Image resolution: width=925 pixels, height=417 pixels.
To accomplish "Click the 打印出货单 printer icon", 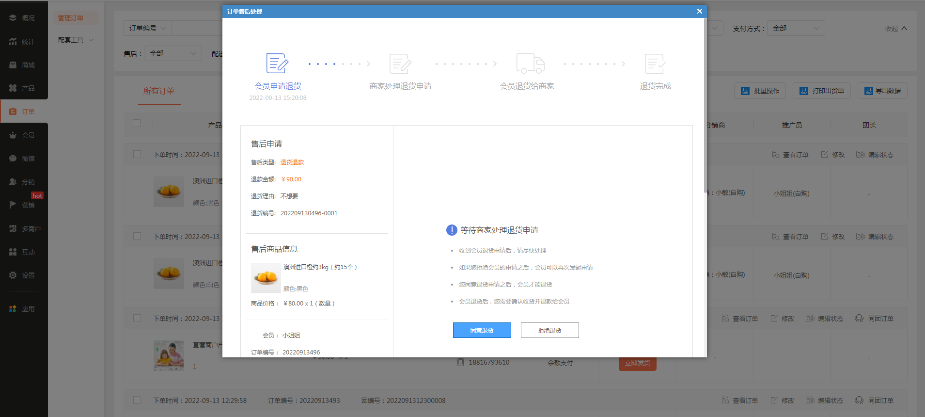I will [x=804, y=91].
